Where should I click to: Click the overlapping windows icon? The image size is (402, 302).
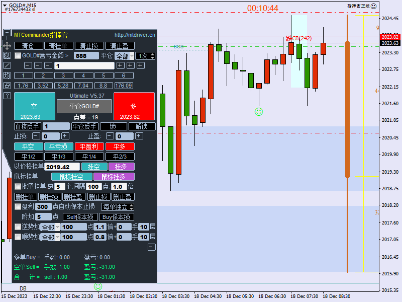coord(7,86)
